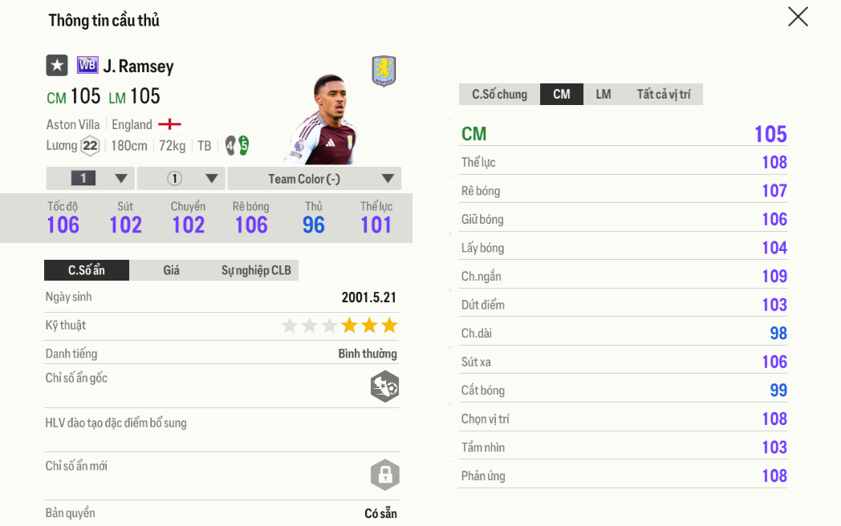
Task: Open the Sự nghiệp CLB tab
Action: pos(256,270)
